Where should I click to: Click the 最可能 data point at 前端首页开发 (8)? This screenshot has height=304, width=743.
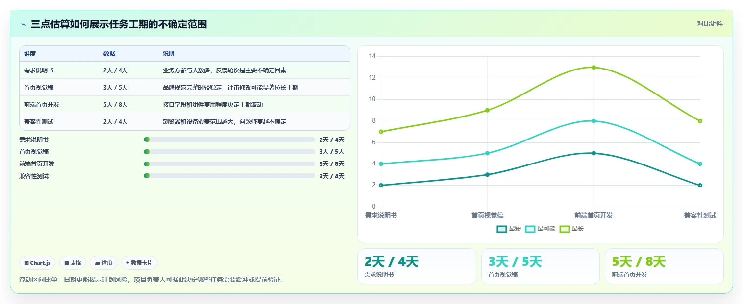click(x=594, y=121)
